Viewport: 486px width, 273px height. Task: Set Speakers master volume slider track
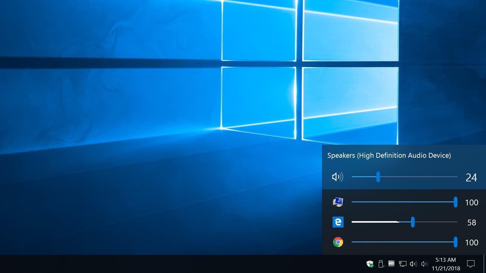[404, 177]
